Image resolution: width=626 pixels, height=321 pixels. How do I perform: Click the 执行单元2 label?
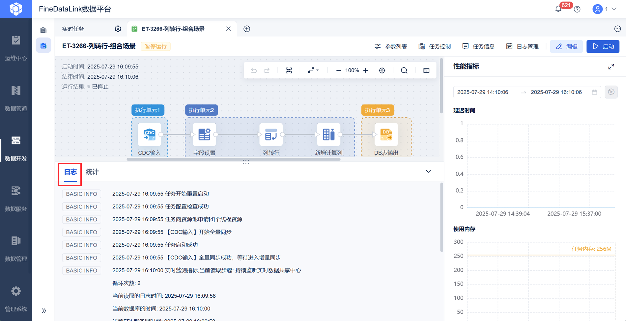point(201,110)
